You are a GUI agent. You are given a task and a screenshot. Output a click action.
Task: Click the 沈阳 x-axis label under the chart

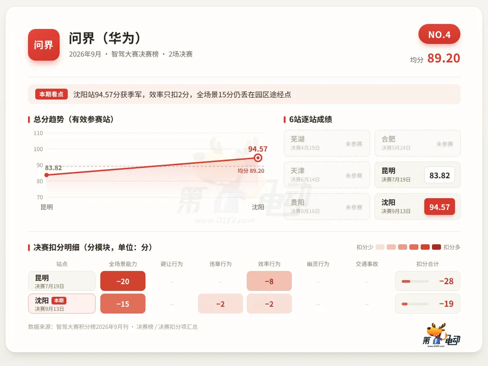click(x=258, y=207)
